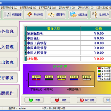Viewport: 111px width, 111px height.
Task: Click the 总金额 label cell
Action: point(54,59)
